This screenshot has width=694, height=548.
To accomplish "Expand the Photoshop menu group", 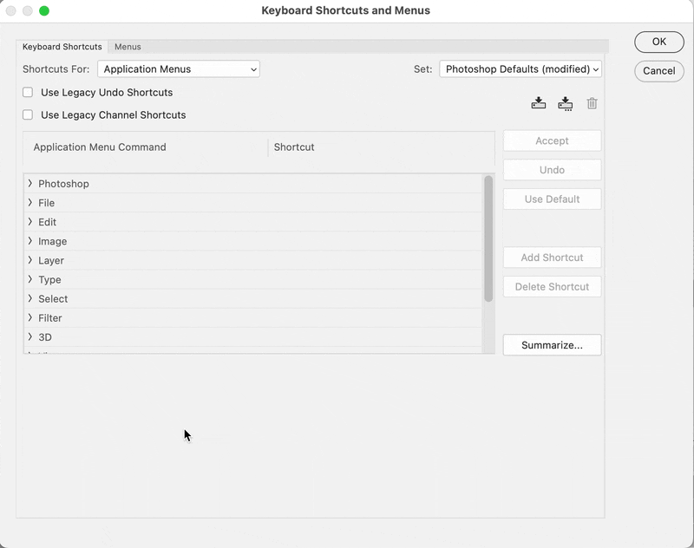I will 30,183.
